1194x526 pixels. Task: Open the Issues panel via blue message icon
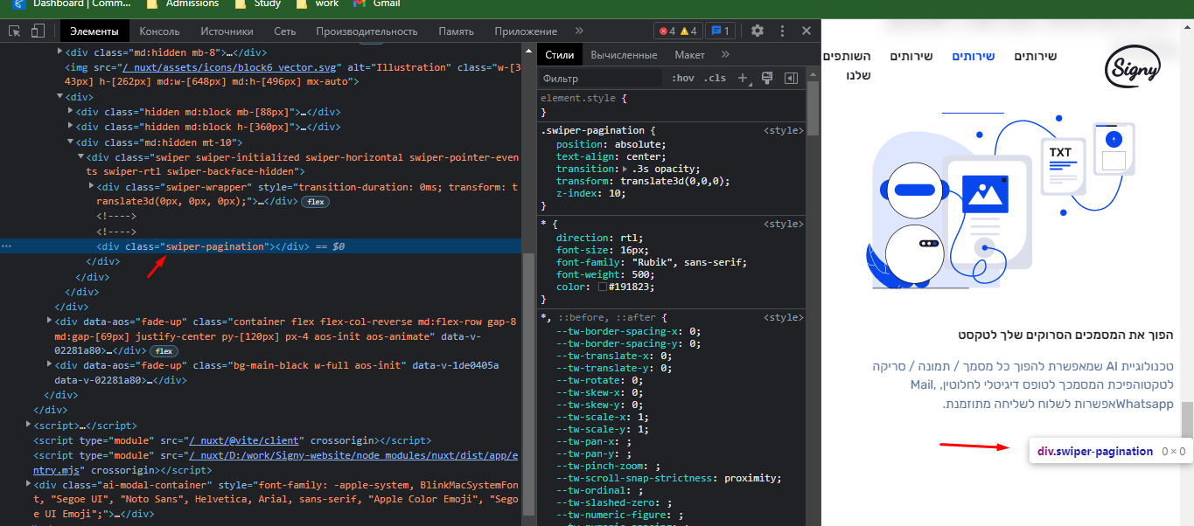pos(719,30)
